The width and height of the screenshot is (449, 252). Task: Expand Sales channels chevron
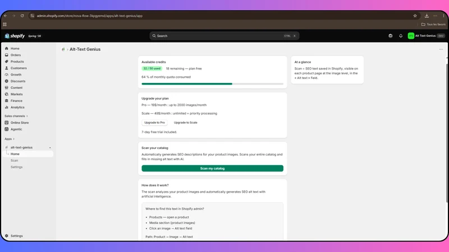(27, 116)
